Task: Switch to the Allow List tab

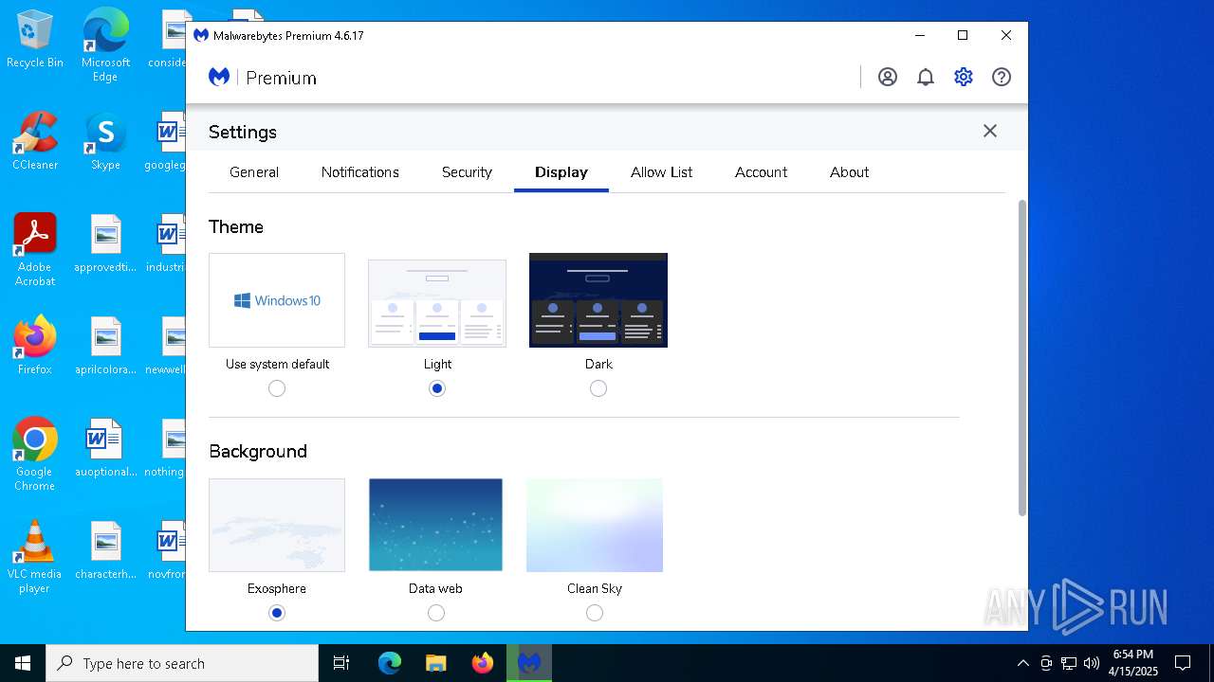Action: click(x=662, y=172)
